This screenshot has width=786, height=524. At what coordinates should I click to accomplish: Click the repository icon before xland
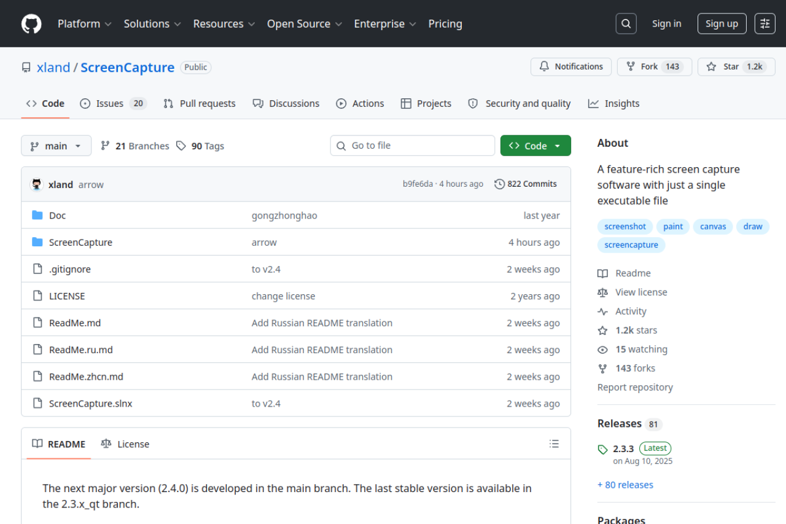pyautogui.click(x=26, y=68)
